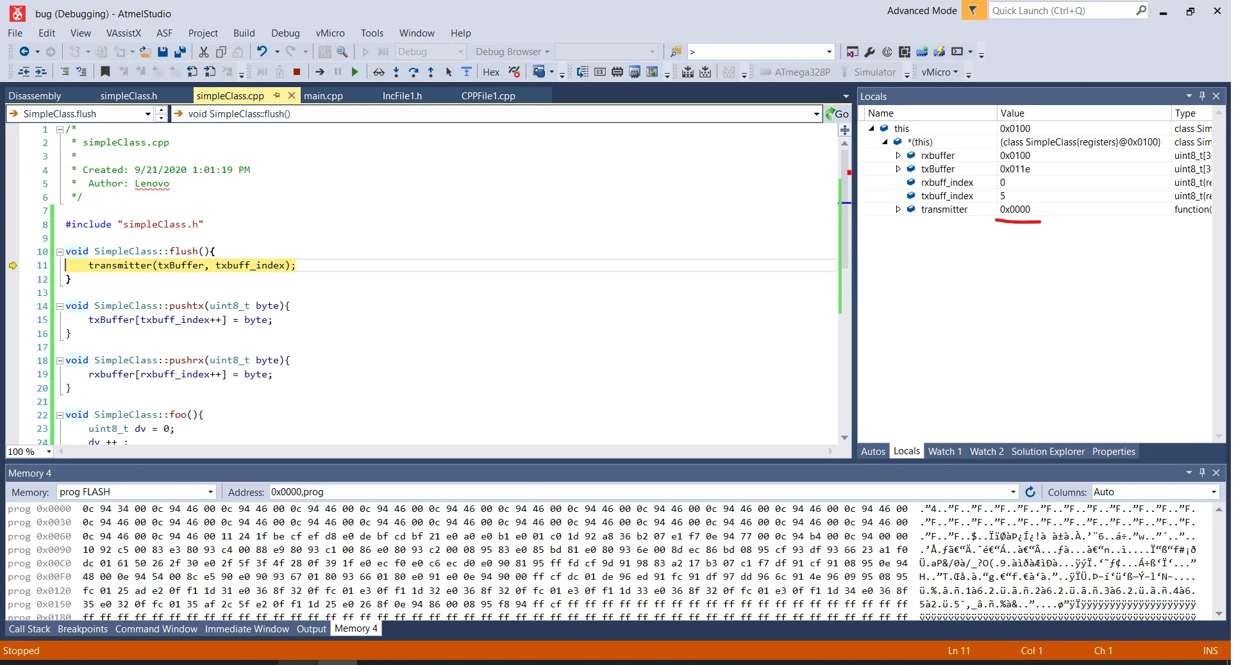Viewport: 1236px width, 665px height.
Task: Click the Open File folder icon
Action: pyautogui.click(x=146, y=52)
